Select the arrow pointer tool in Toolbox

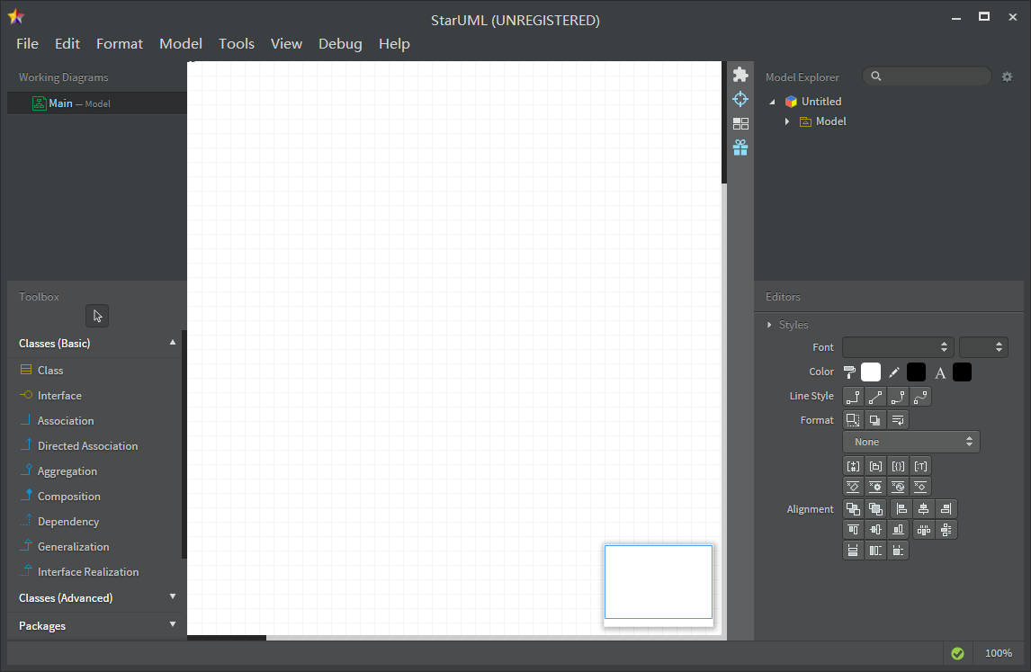click(x=97, y=317)
